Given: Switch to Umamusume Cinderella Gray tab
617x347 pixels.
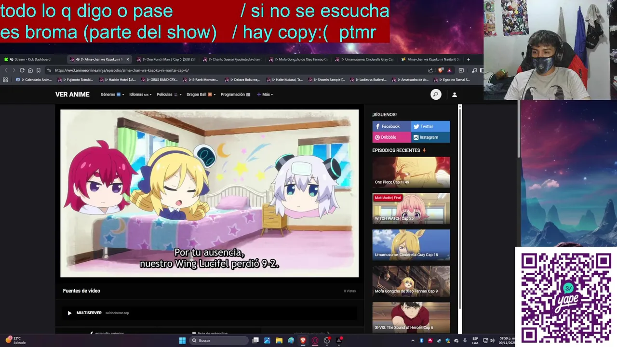Looking at the screenshot, I should pyautogui.click(x=365, y=59).
